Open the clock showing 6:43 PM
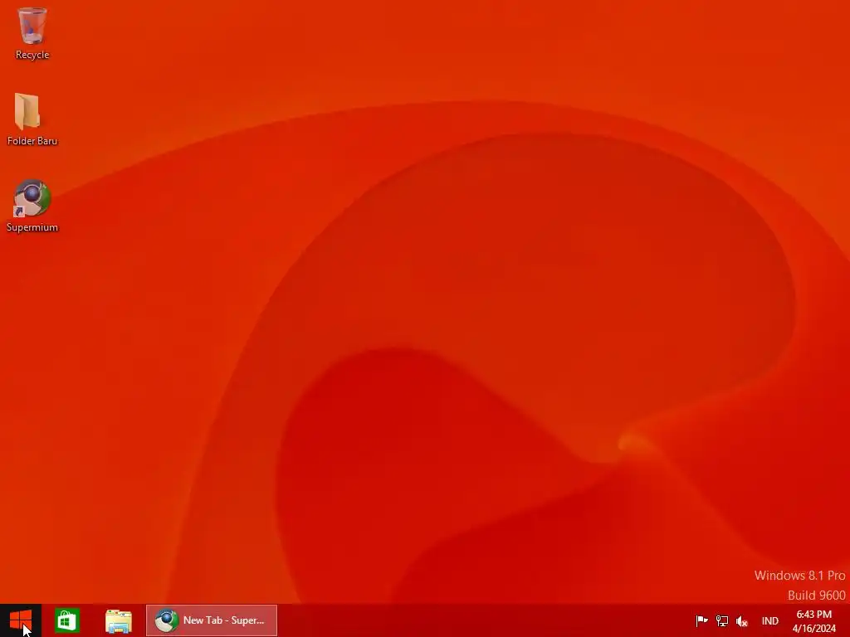 (x=813, y=621)
